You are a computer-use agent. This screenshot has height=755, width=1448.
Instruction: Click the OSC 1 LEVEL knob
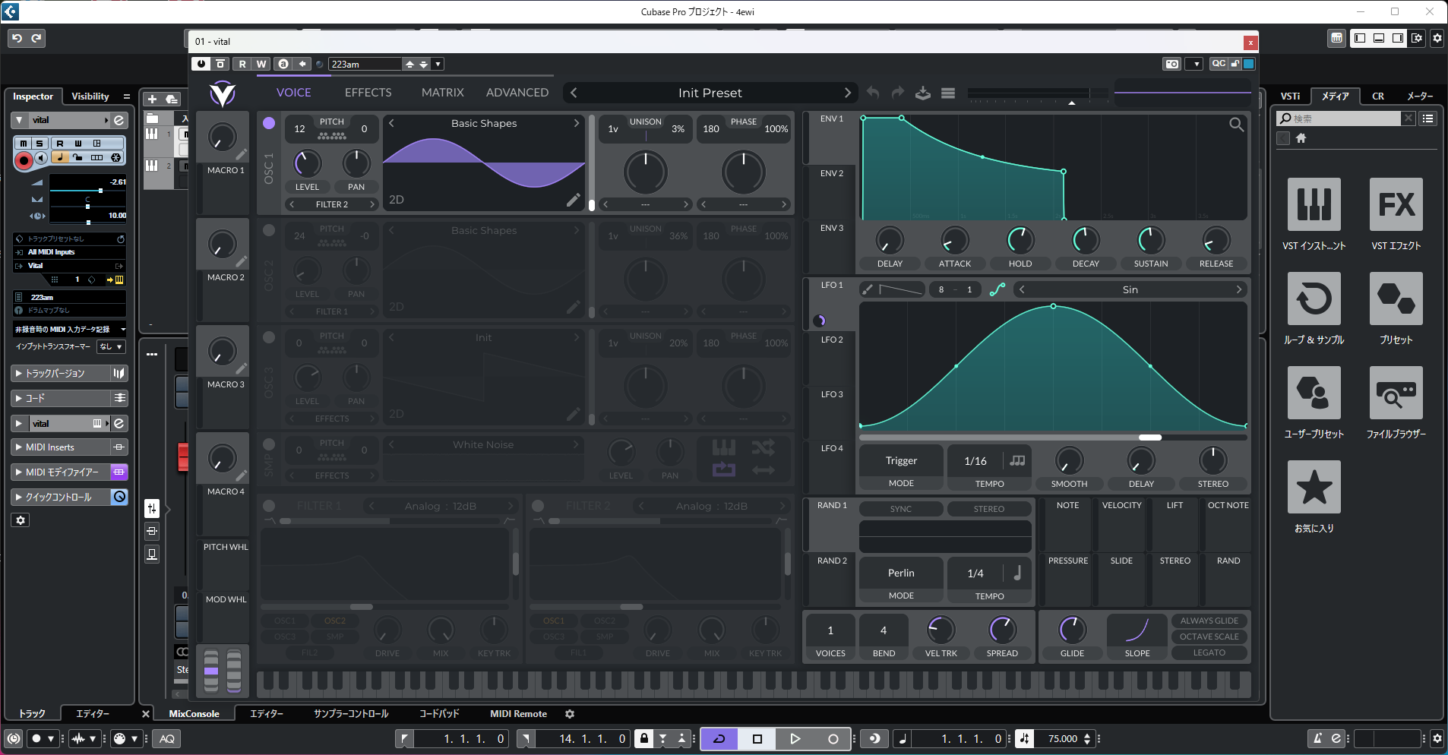pyautogui.click(x=307, y=163)
